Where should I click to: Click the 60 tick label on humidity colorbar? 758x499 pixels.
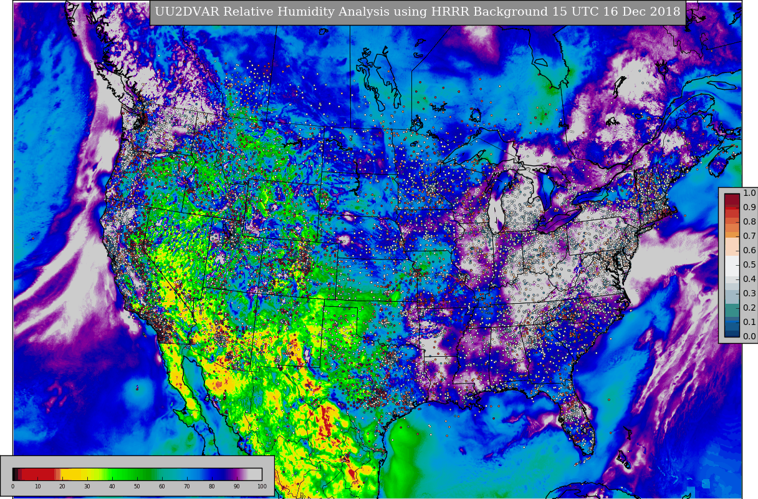coord(162,487)
